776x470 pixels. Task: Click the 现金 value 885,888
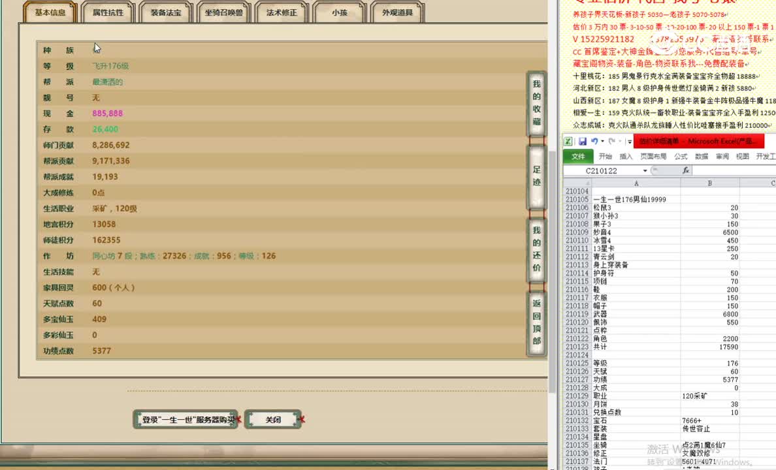point(107,114)
